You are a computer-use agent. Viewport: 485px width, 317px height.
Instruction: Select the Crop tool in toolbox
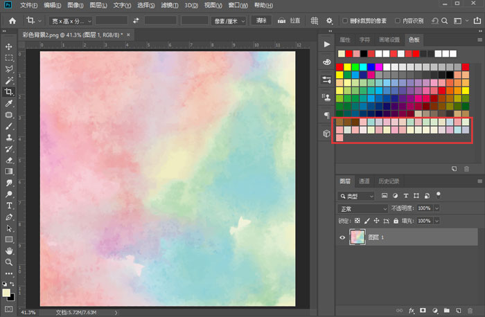click(x=8, y=92)
